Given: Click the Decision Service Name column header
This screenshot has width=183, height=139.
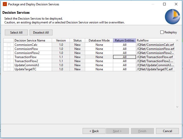Looking at the screenshot, I should coord(33,40).
